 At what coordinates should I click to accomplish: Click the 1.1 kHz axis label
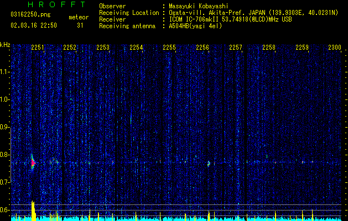coord(4,72)
